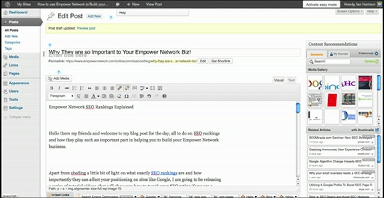Click the Content Recommendations search field
This screenshot has width=384, height=198.
[x=329, y=61]
